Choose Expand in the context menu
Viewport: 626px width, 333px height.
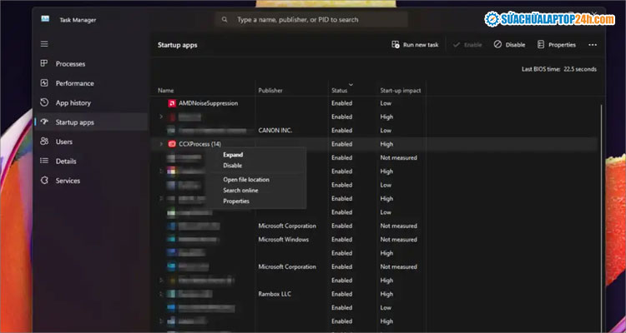tap(233, 155)
